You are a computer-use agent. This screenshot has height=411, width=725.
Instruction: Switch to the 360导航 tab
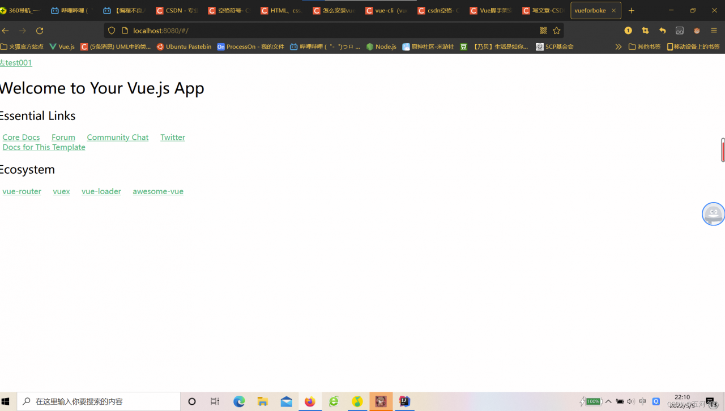coord(22,10)
